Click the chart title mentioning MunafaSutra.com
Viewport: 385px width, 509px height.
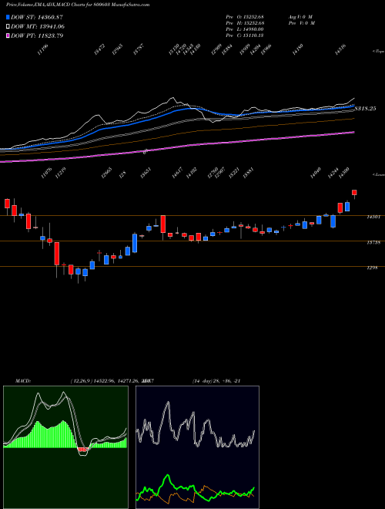point(78,5)
